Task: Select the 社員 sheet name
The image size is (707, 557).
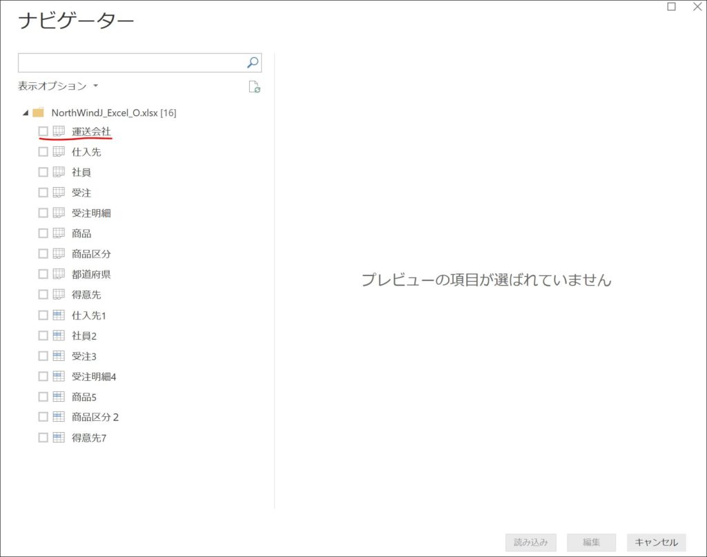Action: click(x=81, y=172)
